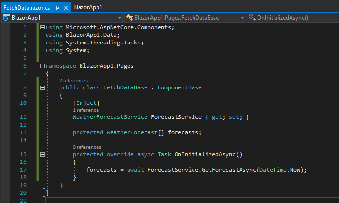Collapse the OnInitializedAsync method block
The image size is (339, 203).
pyautogui.click(x=42, y=154)
